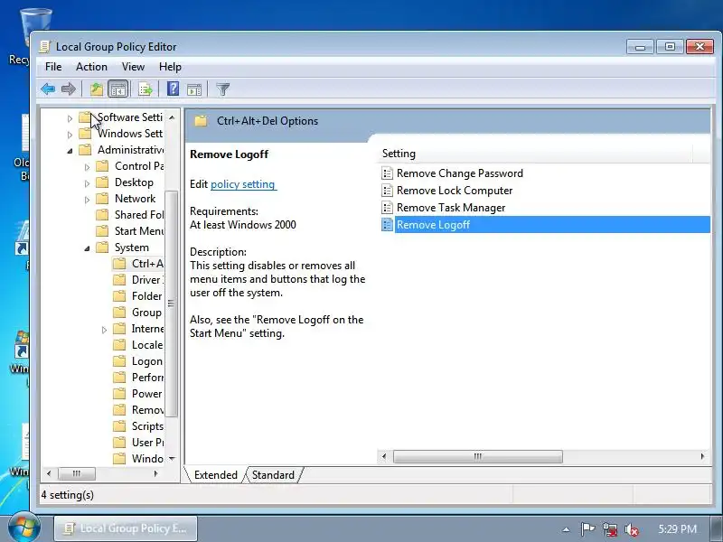This screenshot has height=542, width=723.
Task: Click the Export List toolbar icon
Action: (x=146, y=89)
